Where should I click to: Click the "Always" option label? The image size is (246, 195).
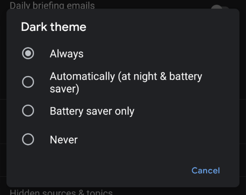(66, 54)
